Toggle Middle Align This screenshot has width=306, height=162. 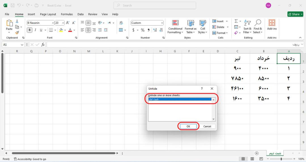pos(88,23)
